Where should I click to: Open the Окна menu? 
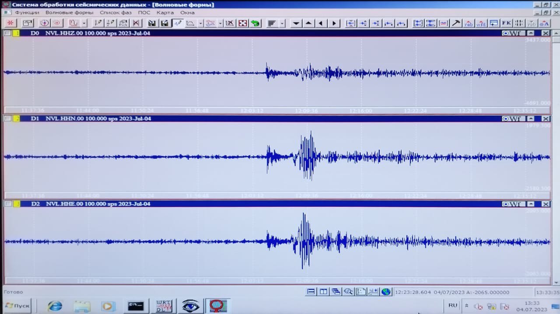(x=188, y=13)
